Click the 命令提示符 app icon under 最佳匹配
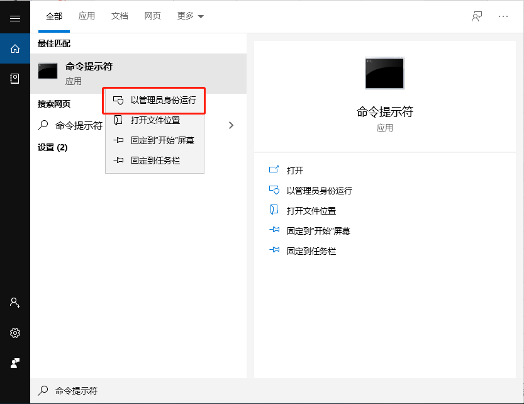Screen dimensions: 524x404 click(47, 71)
